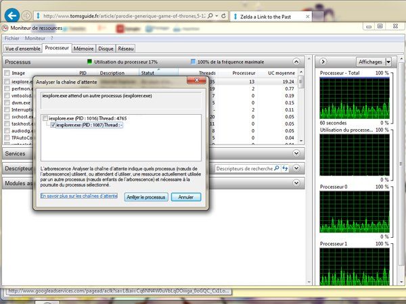Collapse the Processus section chevron
The width and height of the screenshot is (406, 304).
pyautogui.click(x=296, y=61)
